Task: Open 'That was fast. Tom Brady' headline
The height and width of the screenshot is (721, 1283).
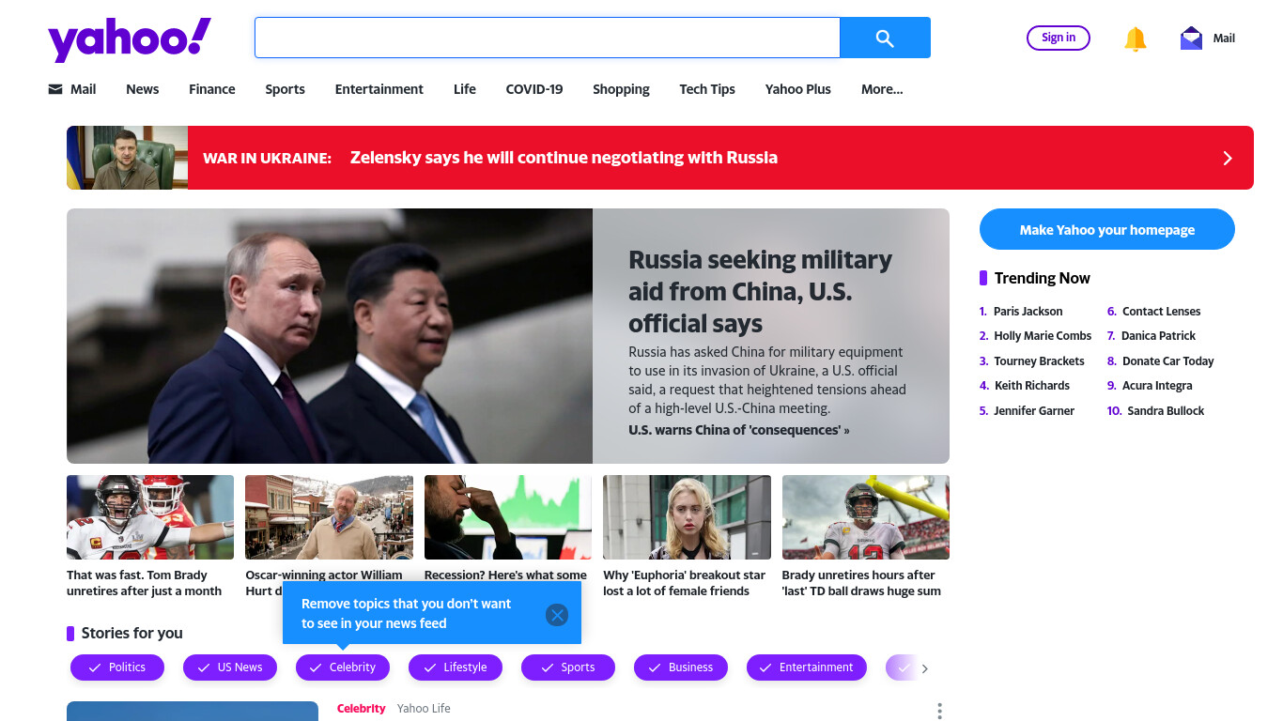Action: (x=144, y=583)
